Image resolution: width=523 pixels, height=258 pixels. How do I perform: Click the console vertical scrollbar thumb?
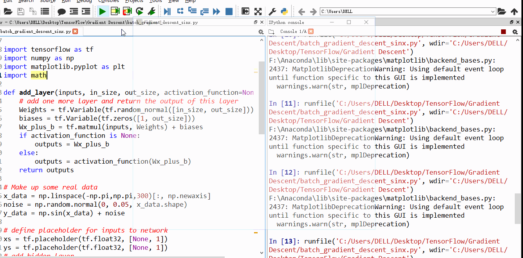518,208
